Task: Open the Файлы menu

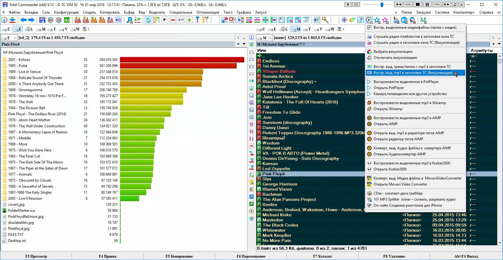Action: [x=15, y=12]
